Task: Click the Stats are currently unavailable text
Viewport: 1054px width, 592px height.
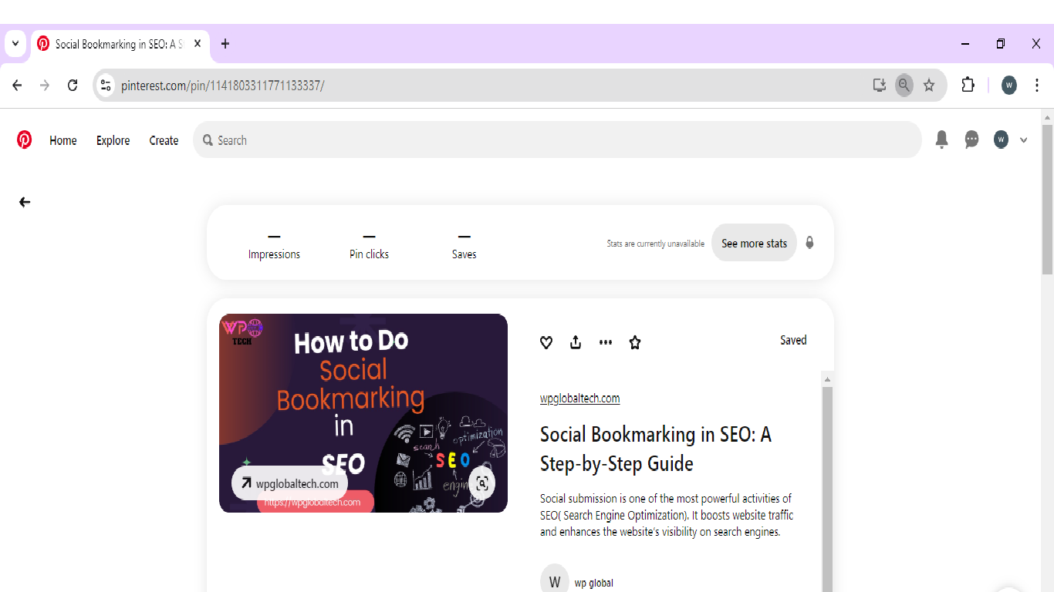Action: tap(655, 244)
